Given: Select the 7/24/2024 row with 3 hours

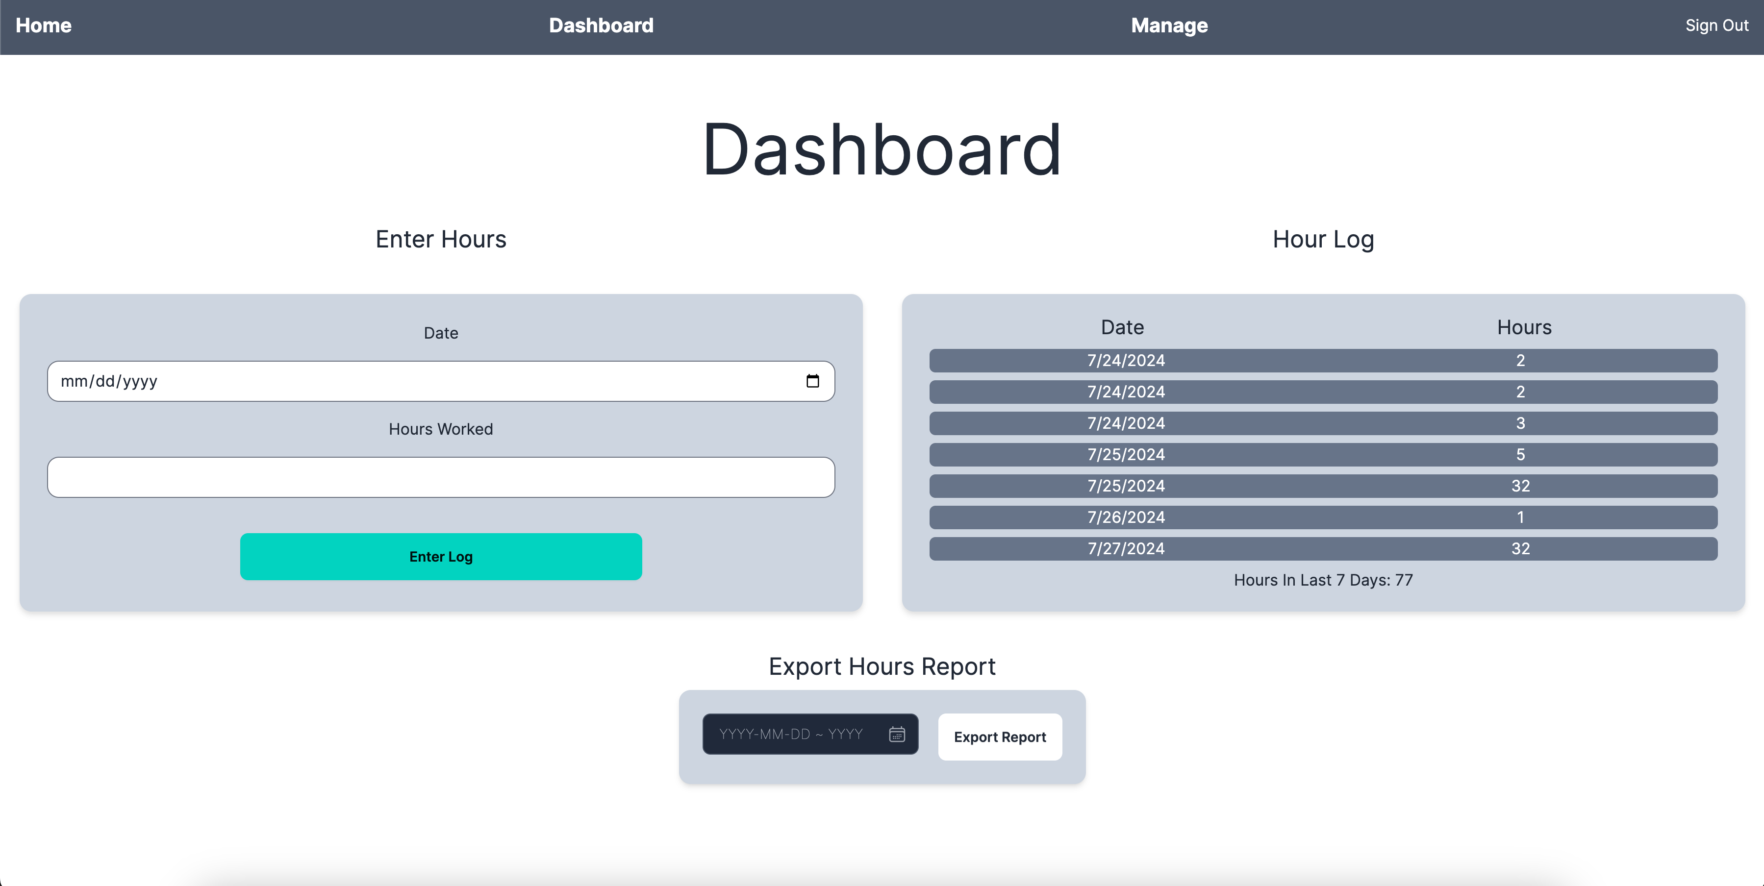Looking at the screenshot, I should pyautogui.click(x=1322, y=423).
